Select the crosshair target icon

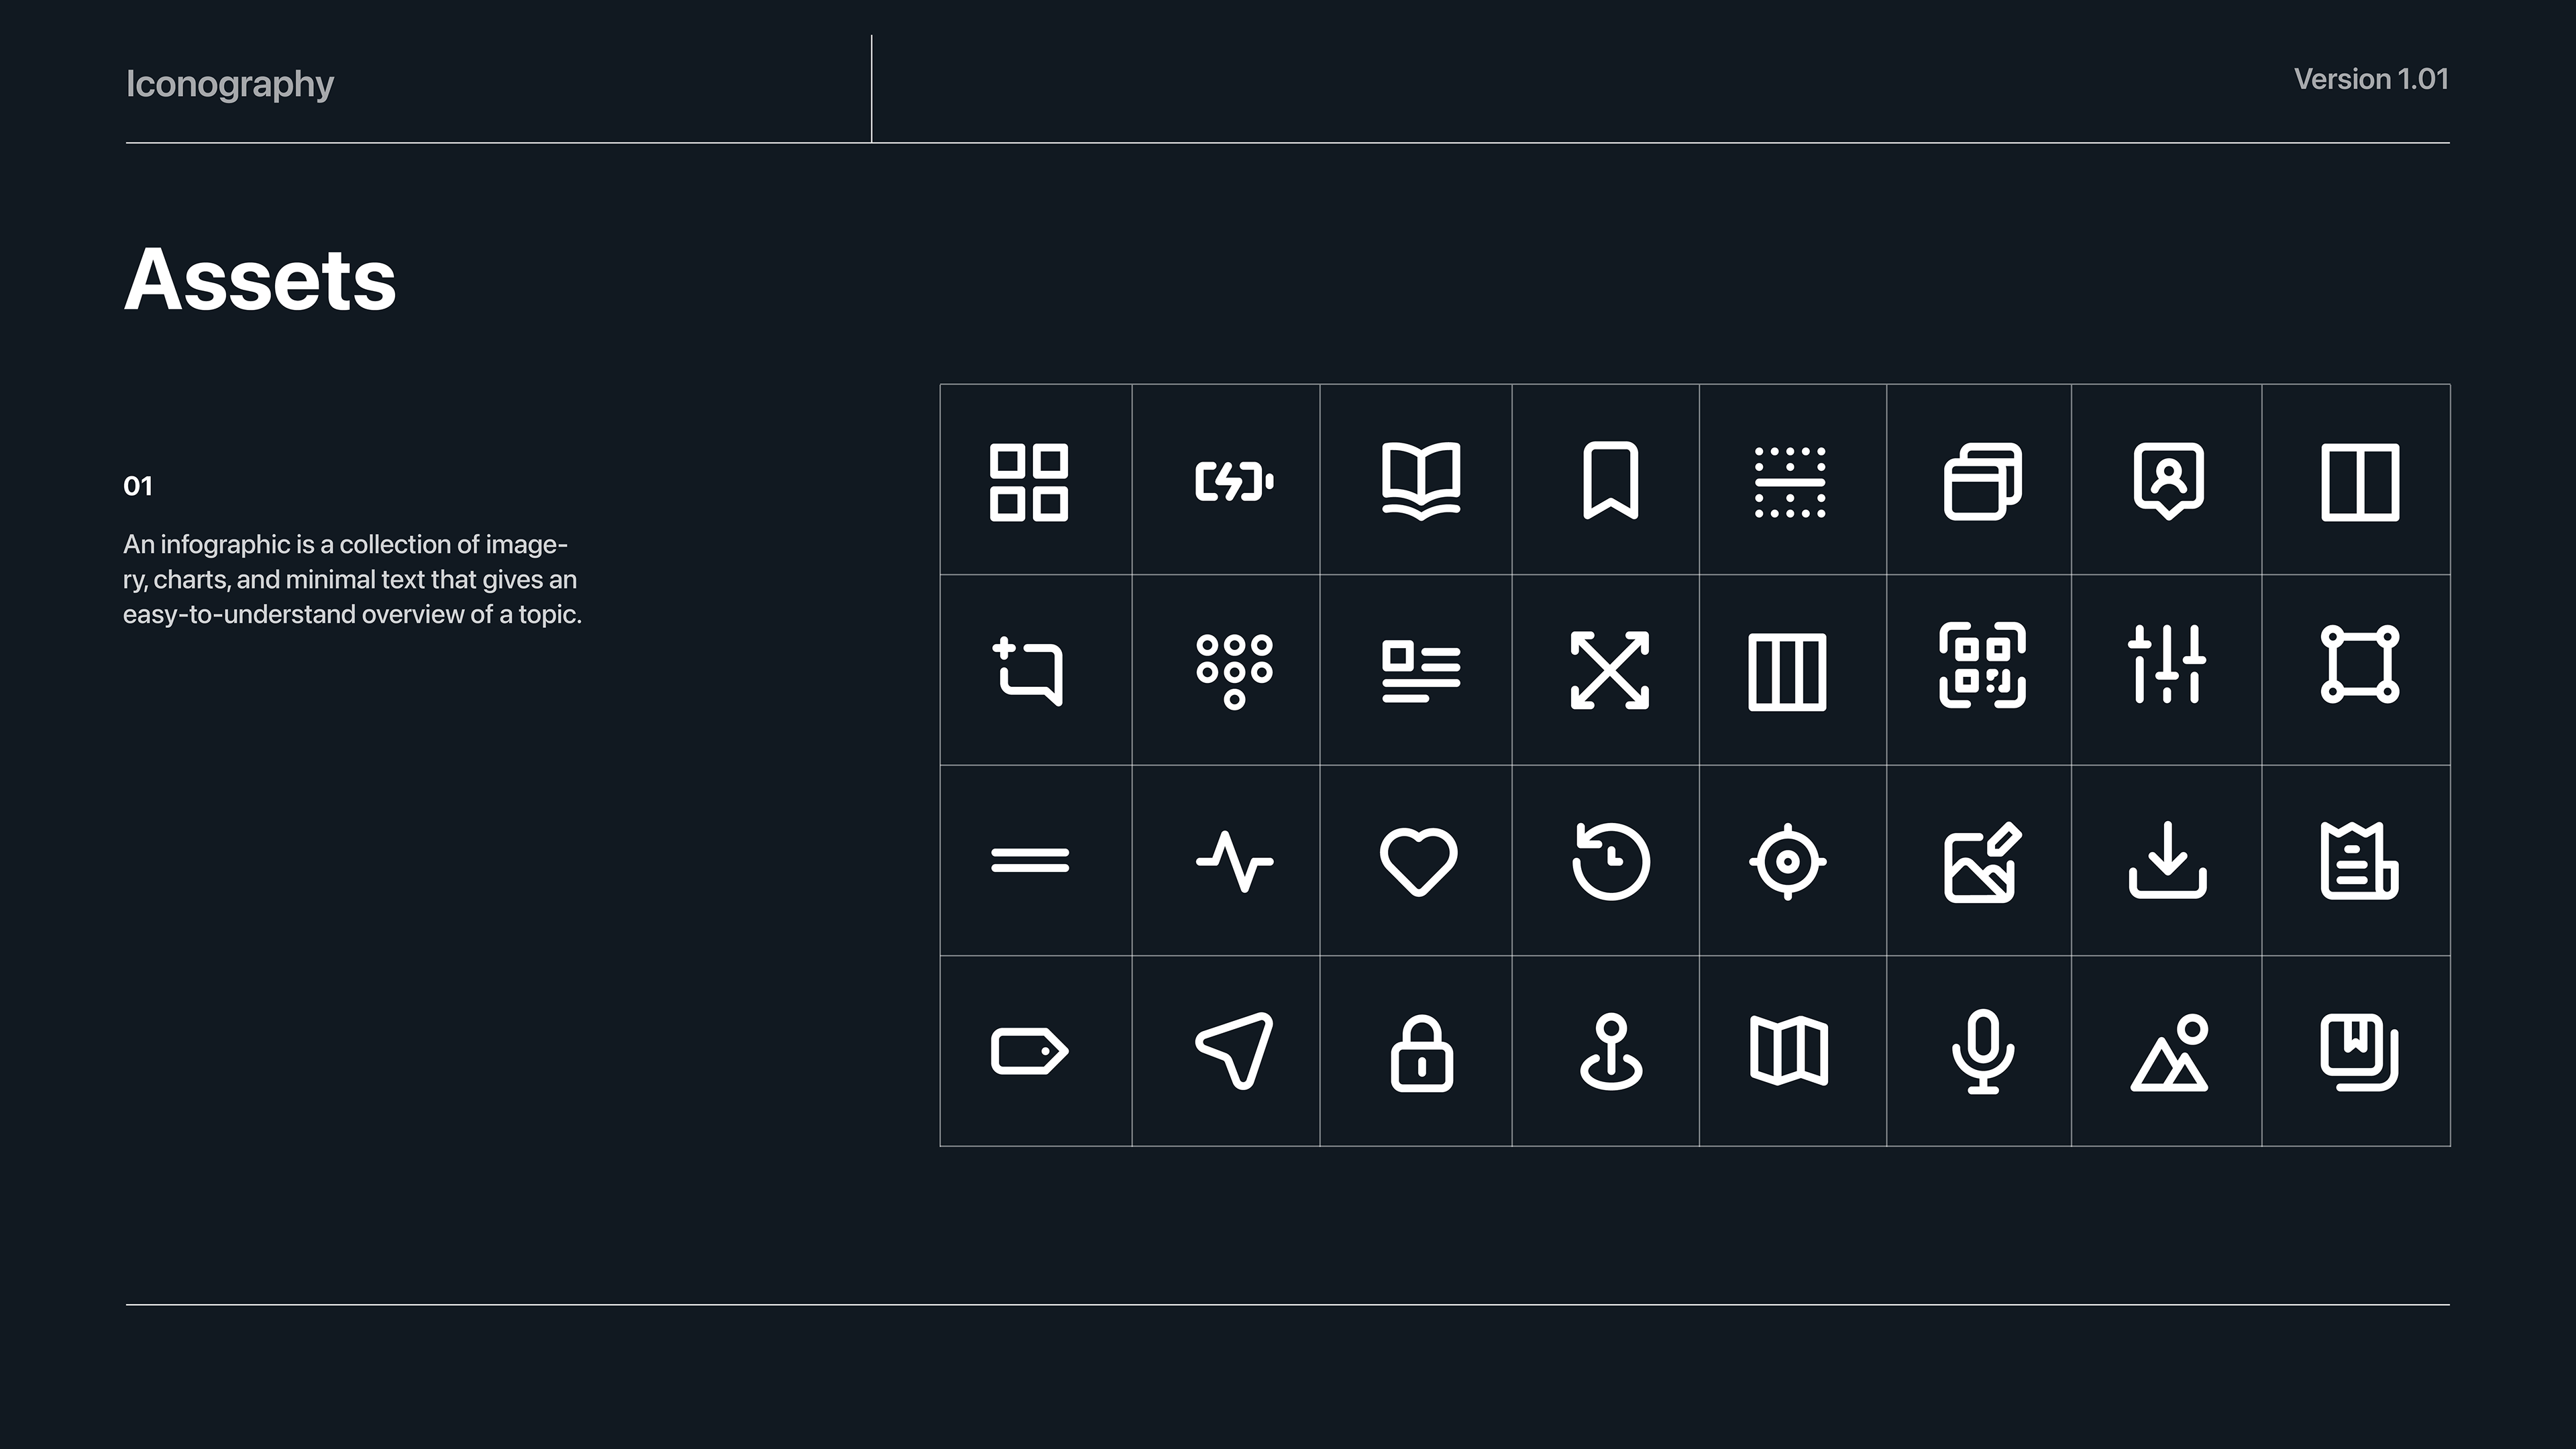(1788, 861)
